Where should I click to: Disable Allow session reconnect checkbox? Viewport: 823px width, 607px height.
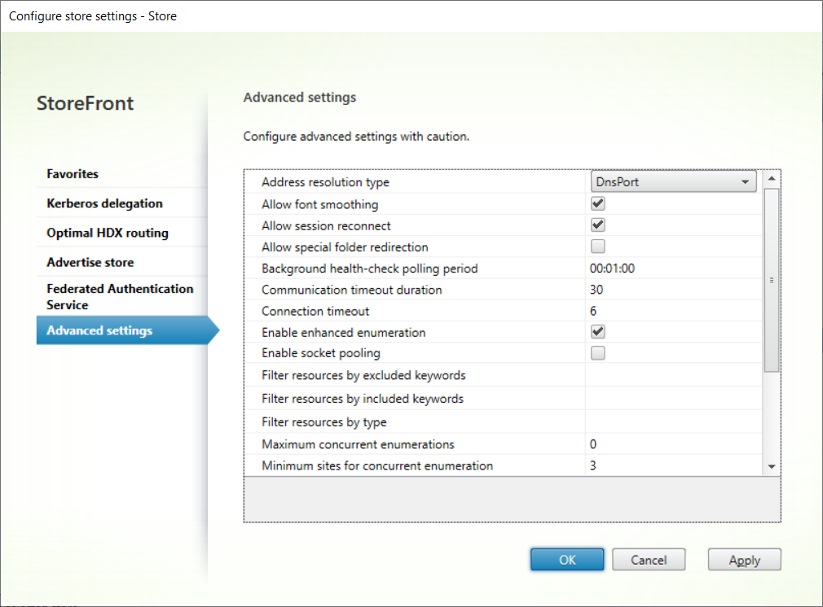click(598, 225)
